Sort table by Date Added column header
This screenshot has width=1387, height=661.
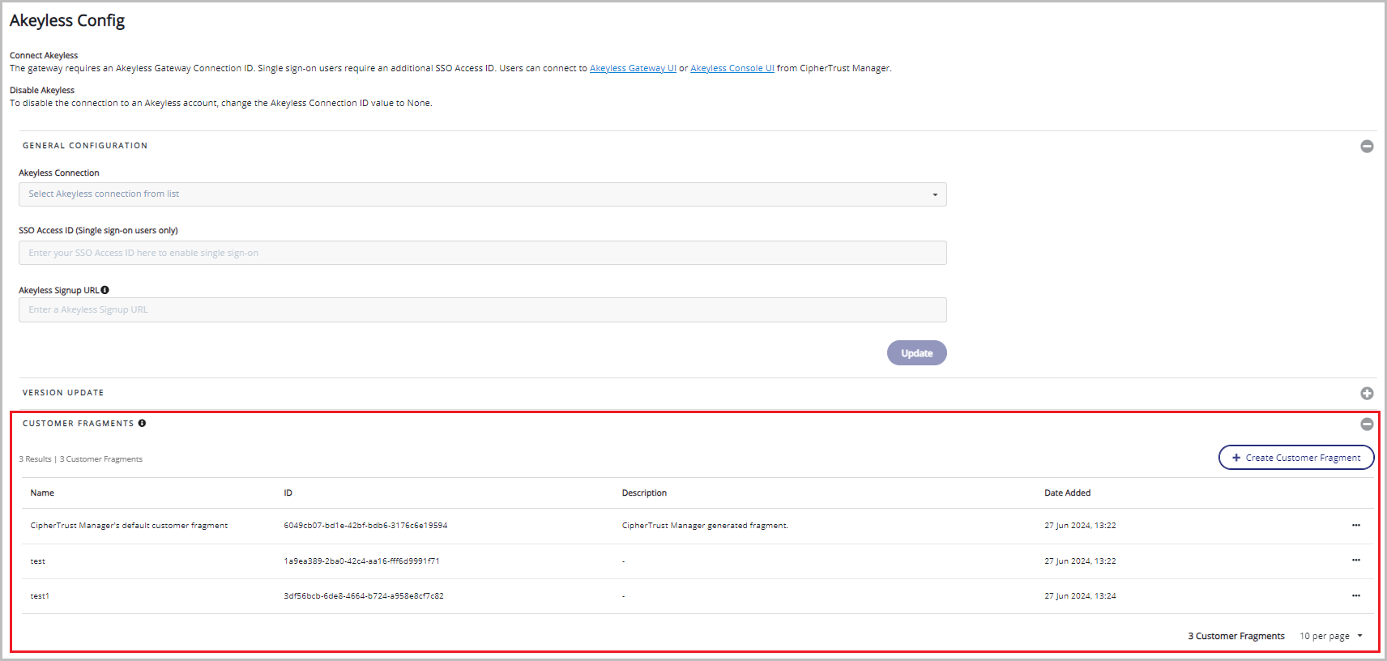pyautogui.click(x=1067, y=493)
